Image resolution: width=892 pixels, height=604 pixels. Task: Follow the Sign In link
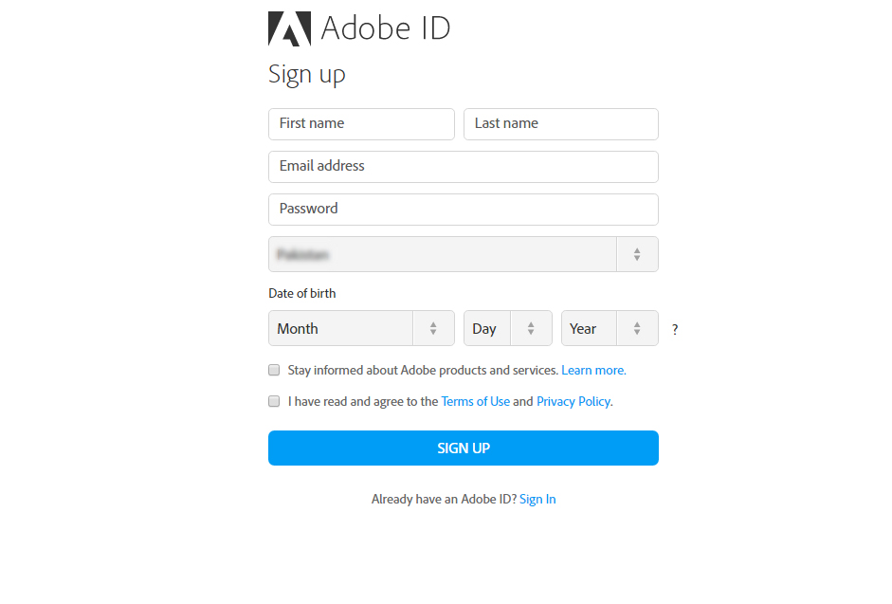(537, 499)
